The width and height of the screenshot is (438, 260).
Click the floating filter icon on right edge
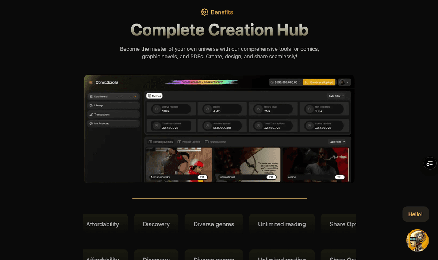(430, 163)
